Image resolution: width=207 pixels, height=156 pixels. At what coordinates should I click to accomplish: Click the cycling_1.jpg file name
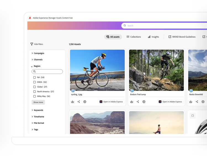[76, 94]
